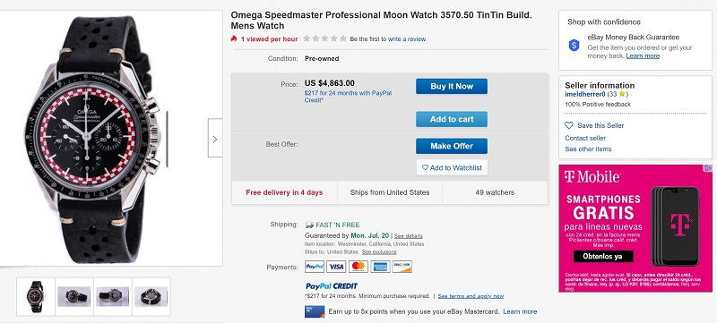Select the second watch thumbnail
Image resolution: width=717 pixels, height=323 pixels.
click(74, 296)
